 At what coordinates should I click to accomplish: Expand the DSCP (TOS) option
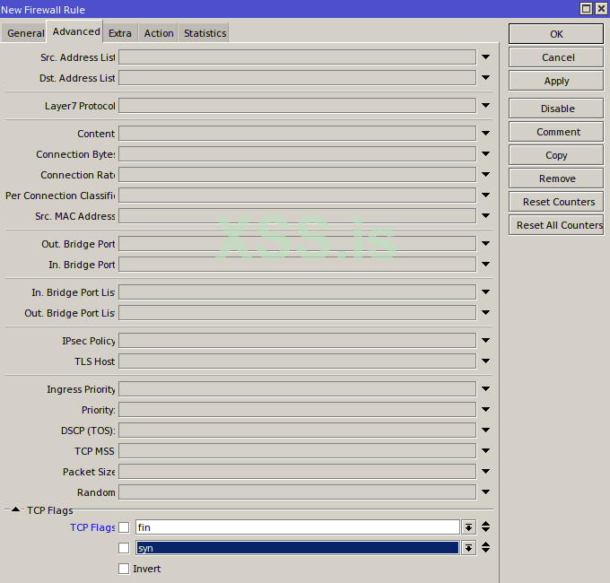tap(485, 431)
